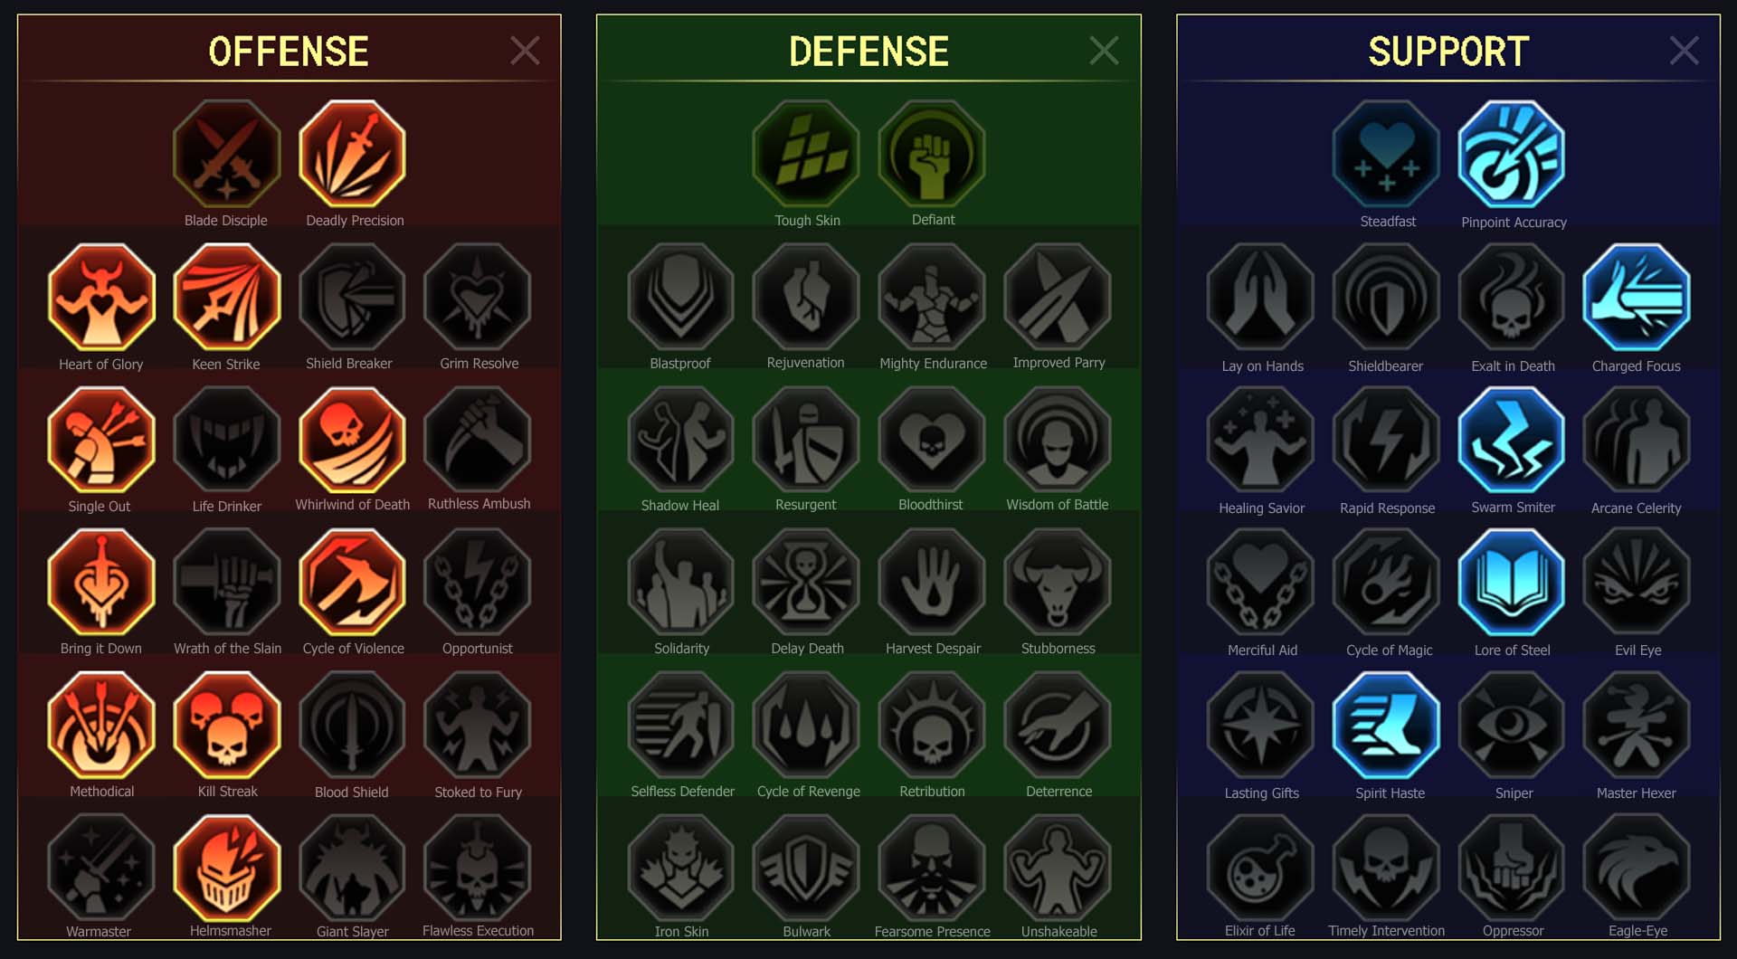The image size is (1737, 959).
Task: Choose the Elixir of Life mastery
Action: coord(1260,868)
